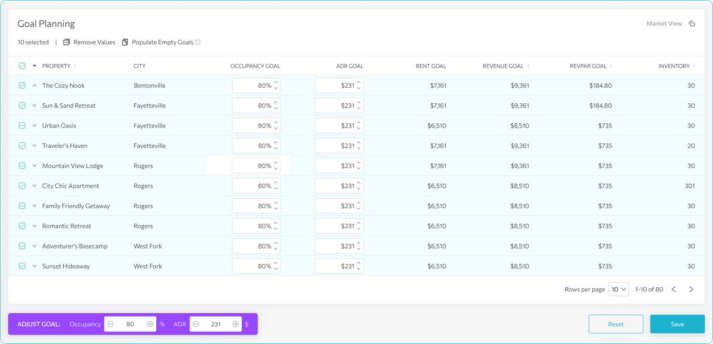Edit Mountain View Lodge occupancy goal field
713x344 pixels.
click(x=256, y=166)
